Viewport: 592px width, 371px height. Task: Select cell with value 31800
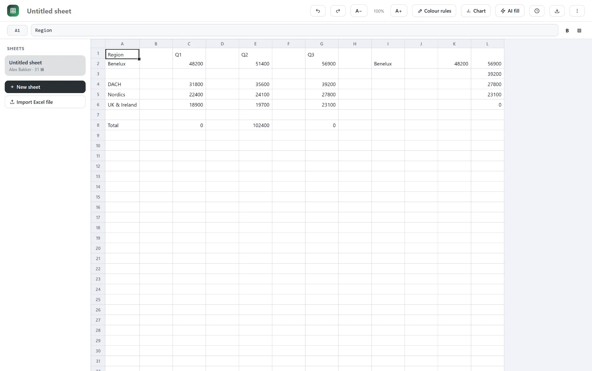coord(189,84)
